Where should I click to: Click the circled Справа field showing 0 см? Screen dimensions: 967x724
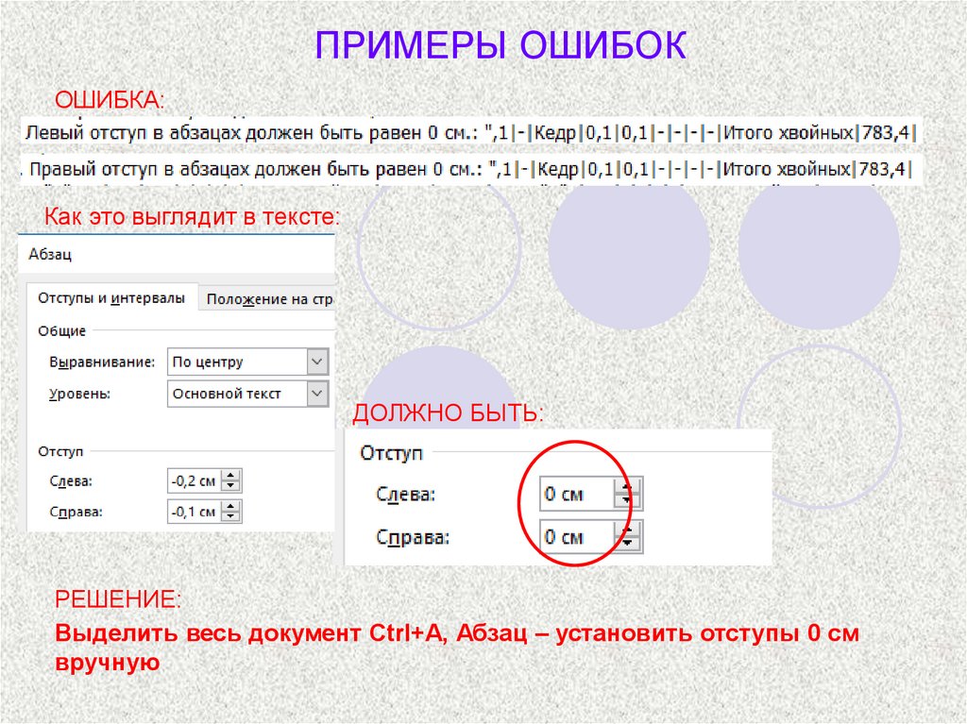[x=576, y=537]
